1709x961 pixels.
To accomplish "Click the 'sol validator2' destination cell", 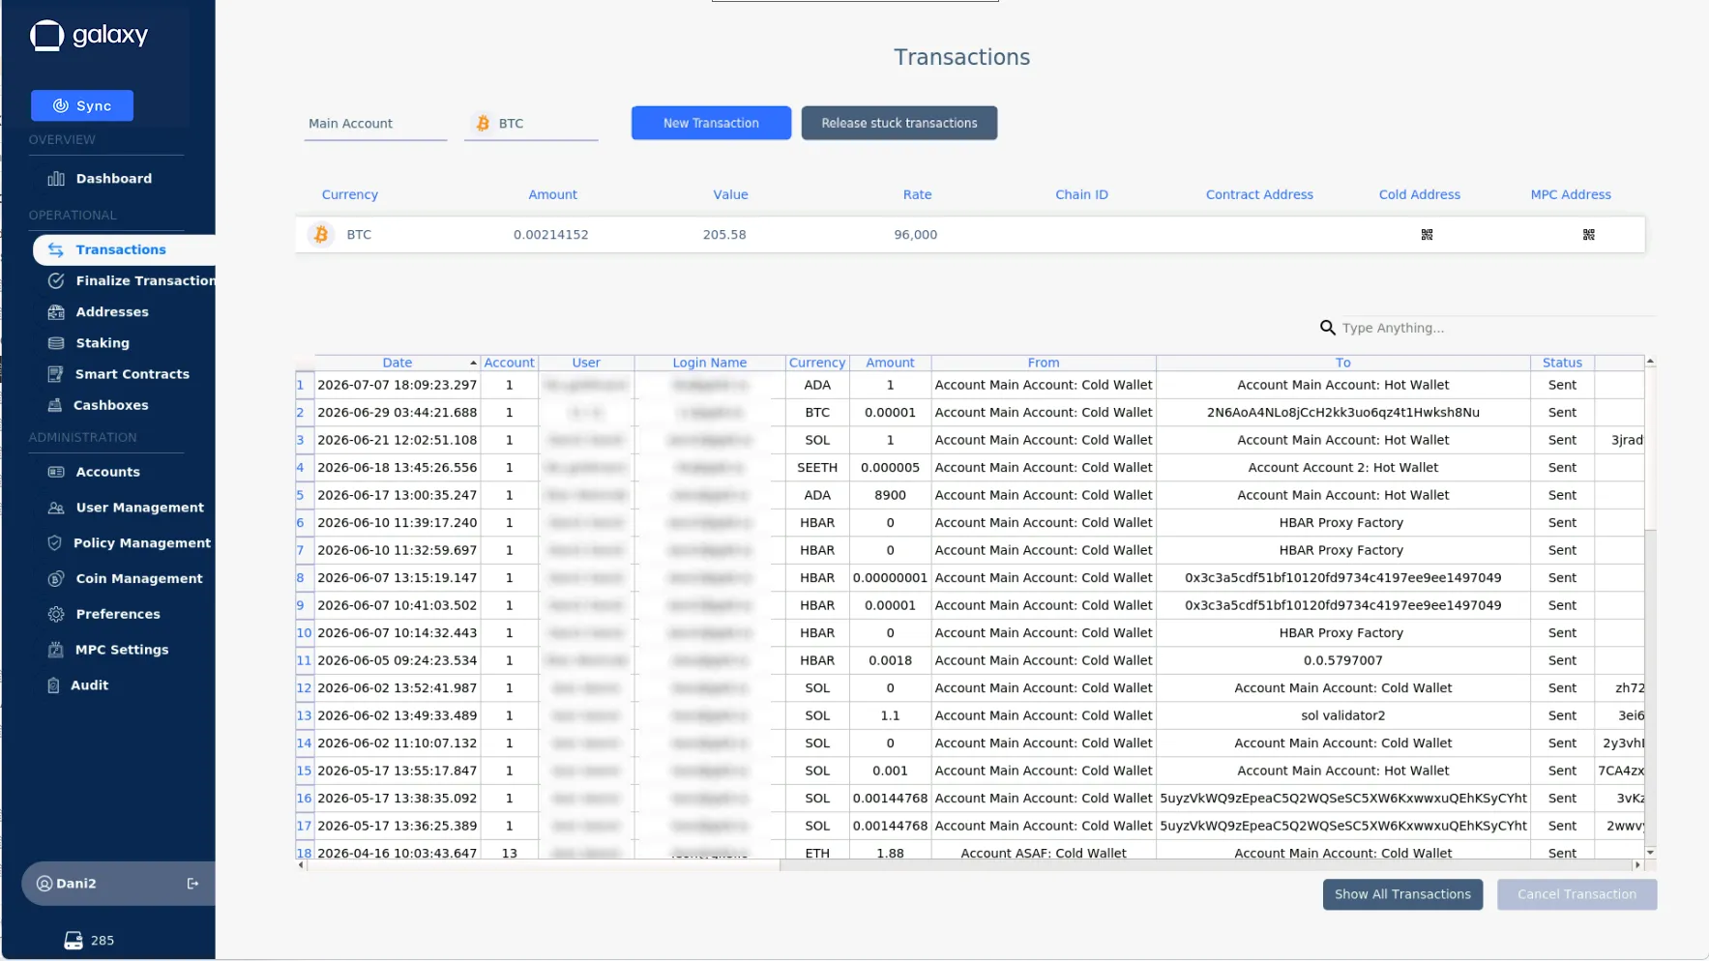I will point(1342,716).
